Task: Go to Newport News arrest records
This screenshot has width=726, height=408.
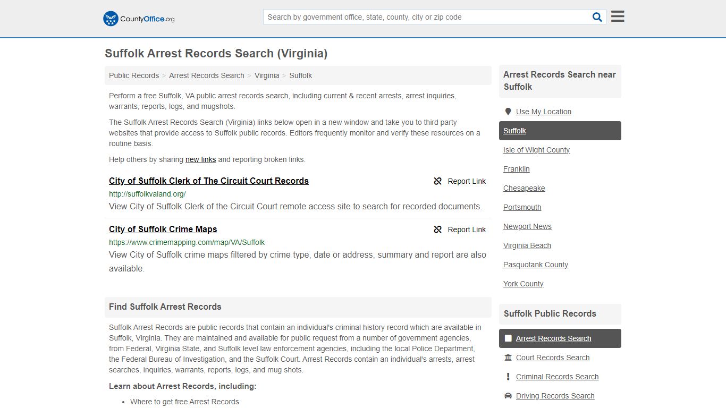Action: [527, 226]
